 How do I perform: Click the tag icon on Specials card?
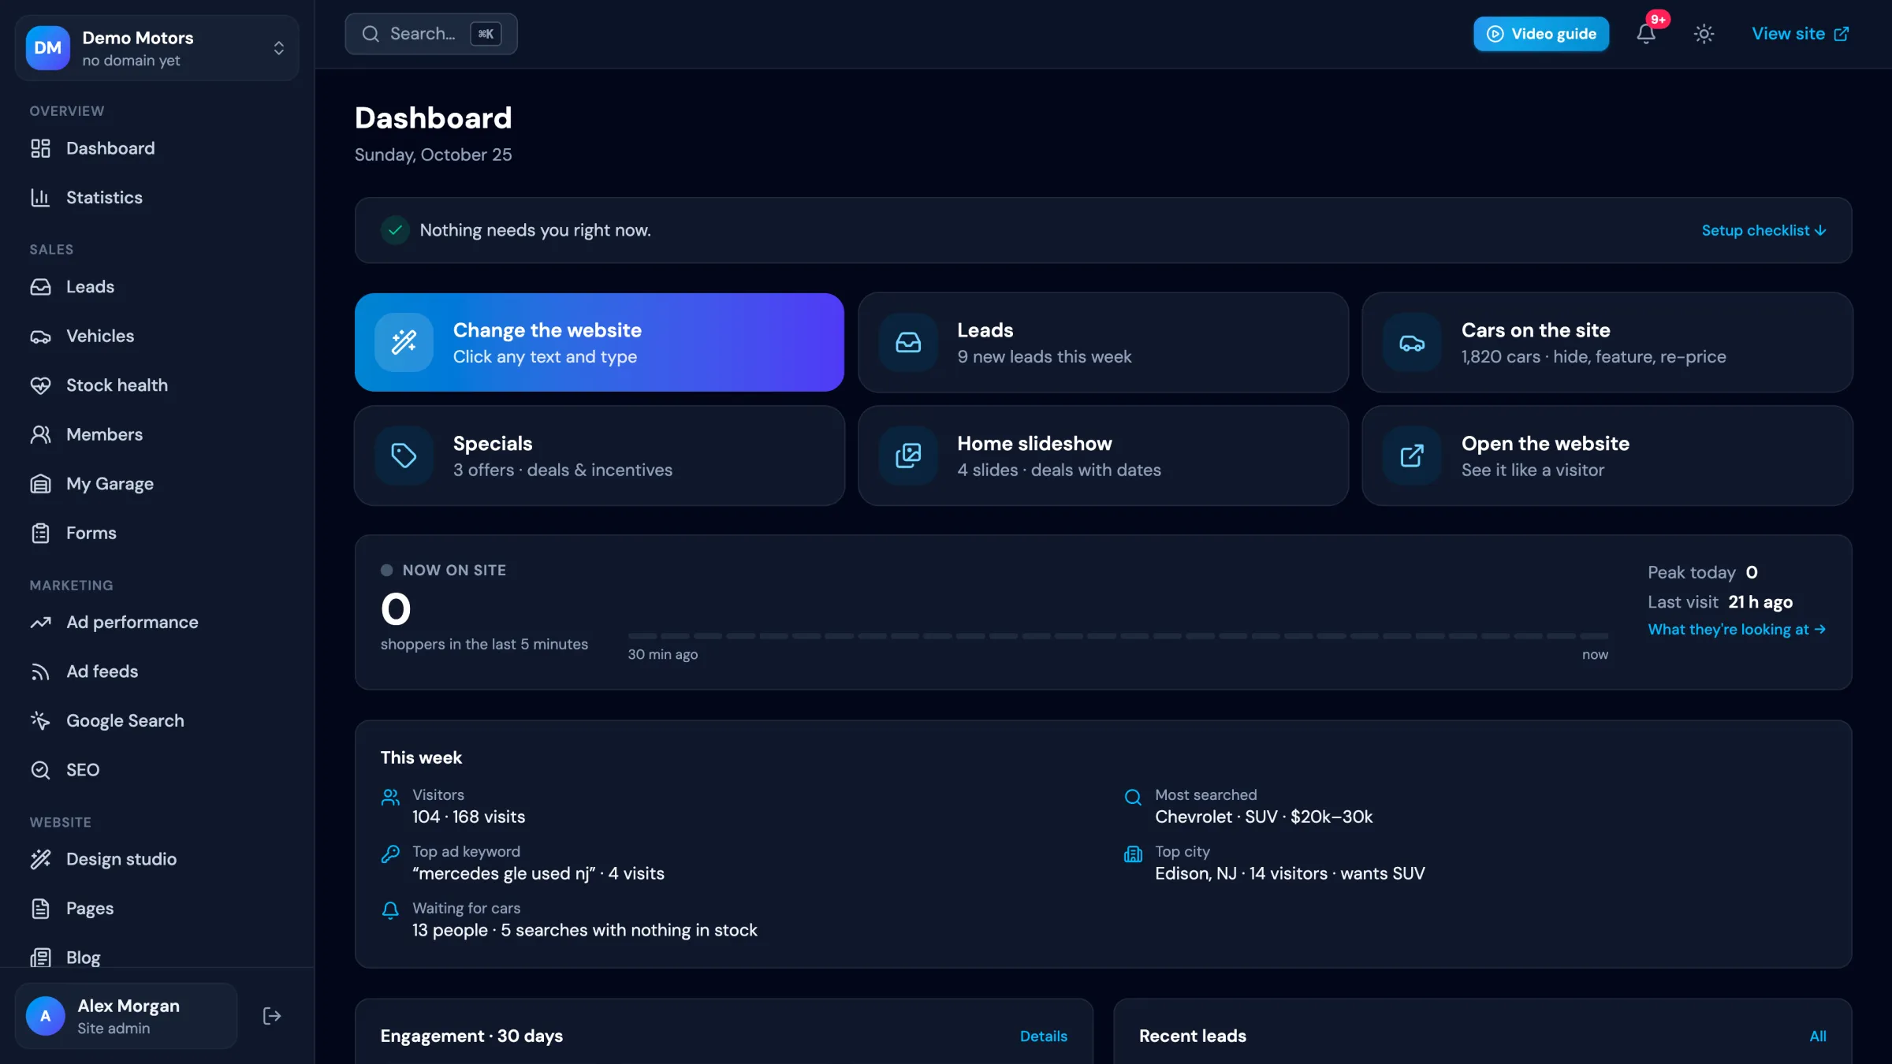[404, 456]
